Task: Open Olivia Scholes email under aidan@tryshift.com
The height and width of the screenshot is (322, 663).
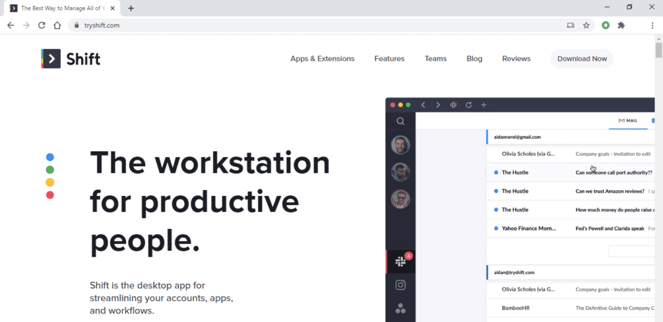Action: coord(570,290)
